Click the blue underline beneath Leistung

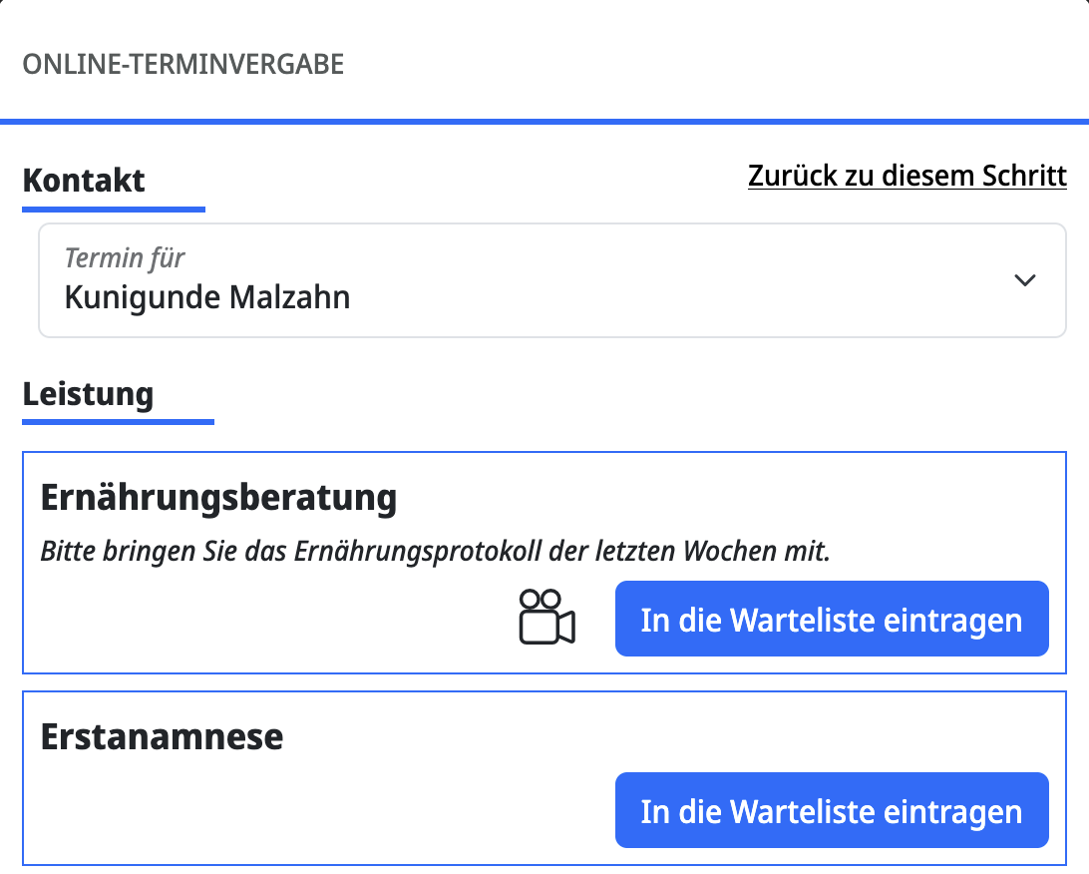point(118,422)
